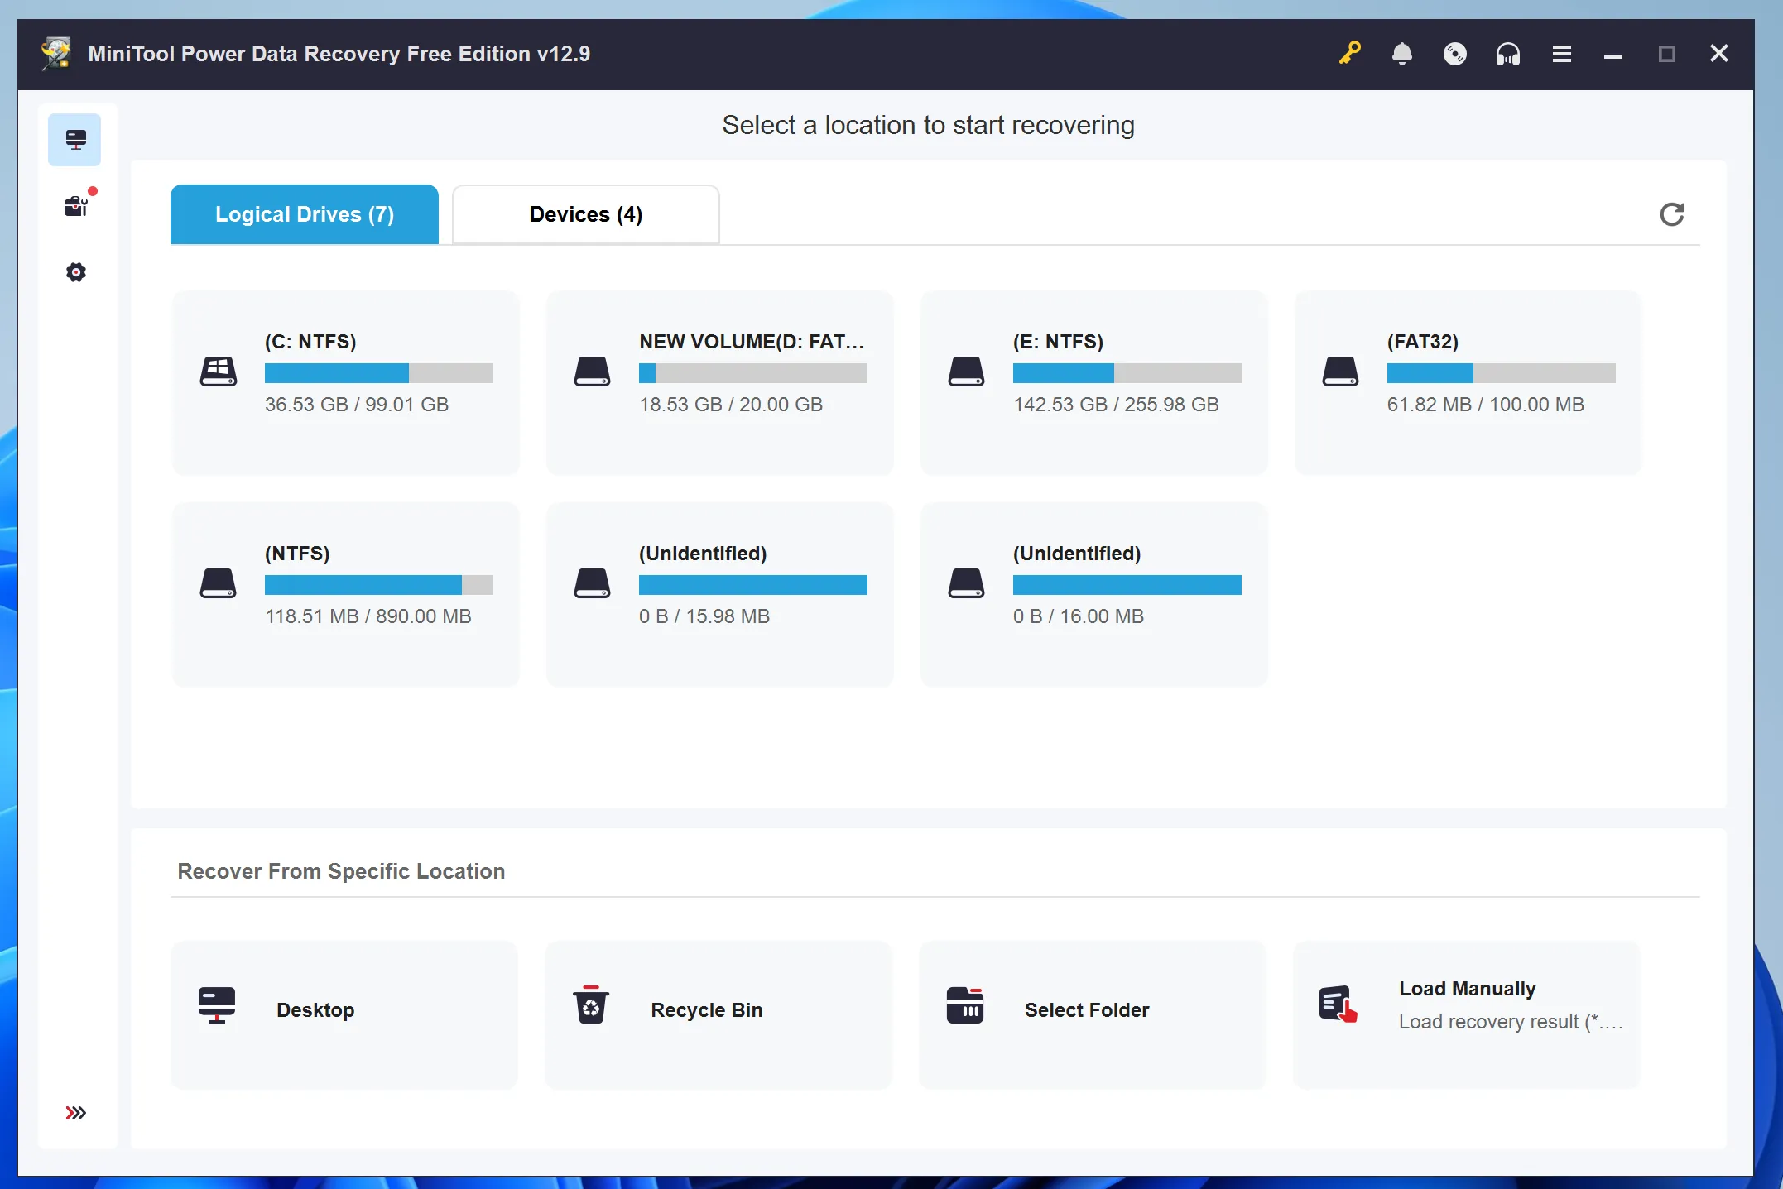Viewport: 1783px width, 1189px height.
Task: Click the 15.98 MB Unidentified drive icon
Action: [x=593, y=583]
